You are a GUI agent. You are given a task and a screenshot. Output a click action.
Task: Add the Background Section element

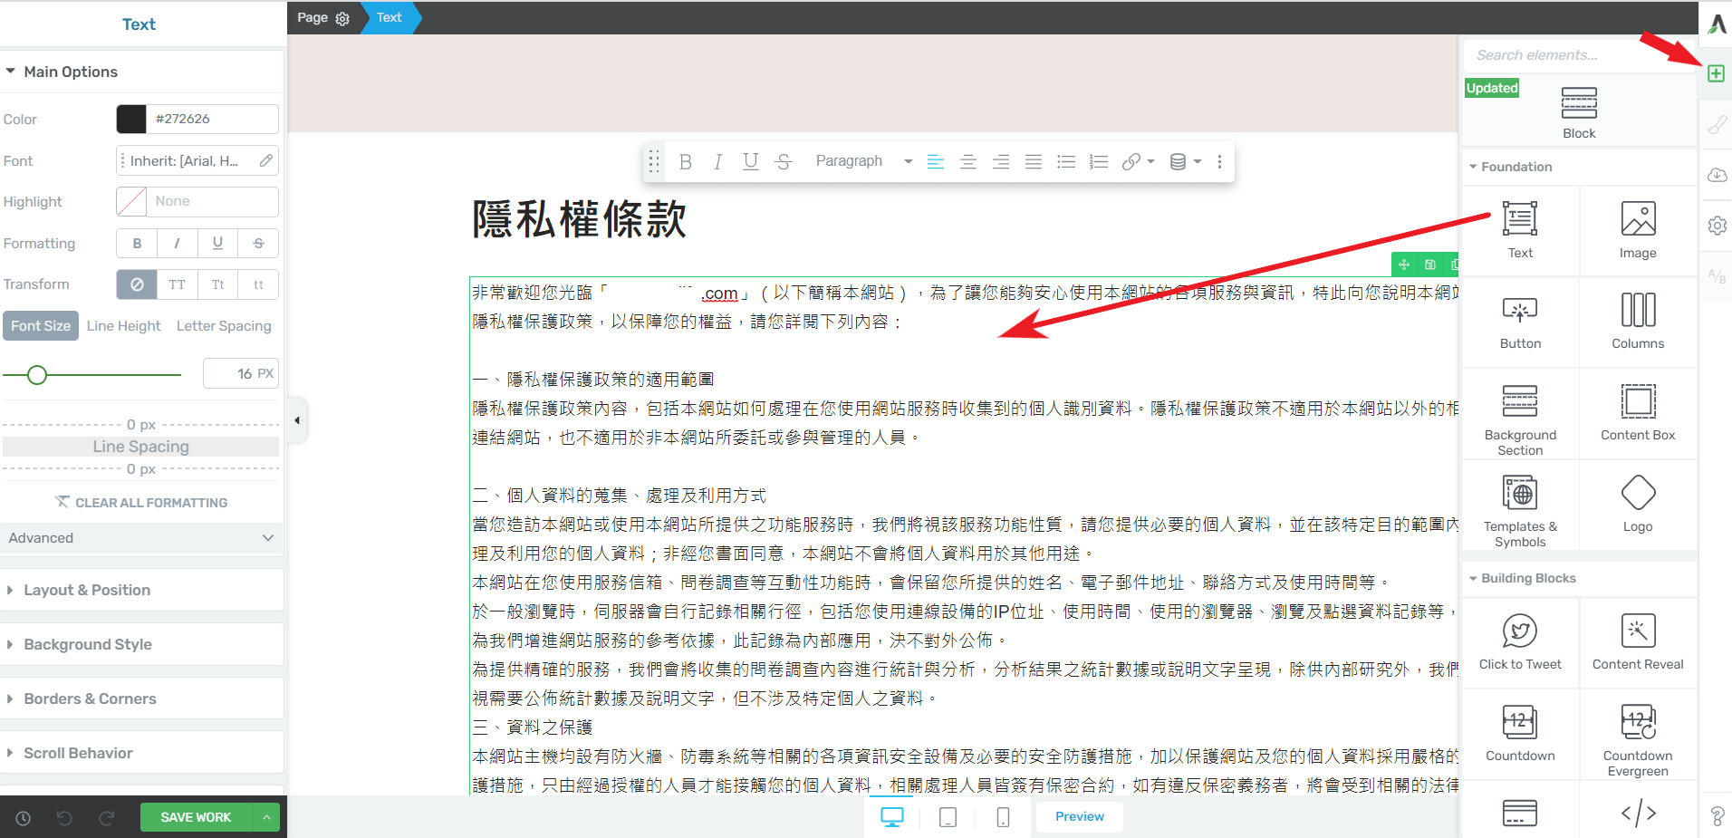(1520, 414)
